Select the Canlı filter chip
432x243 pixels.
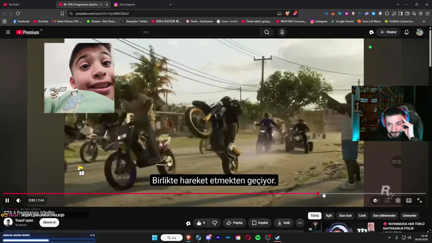pyautogui.click(x=362, y=216)
